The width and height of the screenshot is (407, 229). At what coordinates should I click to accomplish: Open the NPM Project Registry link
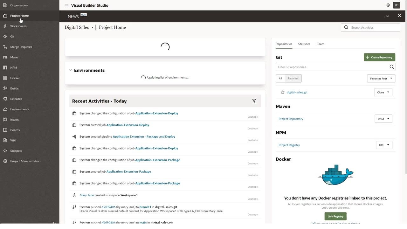(x=289, y=145)
